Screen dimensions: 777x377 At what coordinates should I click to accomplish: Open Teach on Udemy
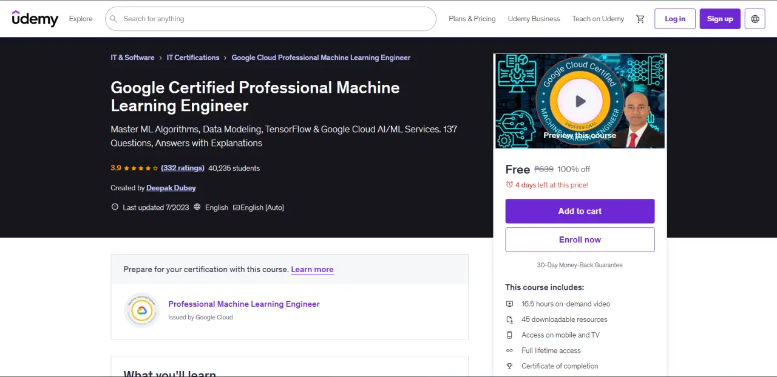(598, 19)
